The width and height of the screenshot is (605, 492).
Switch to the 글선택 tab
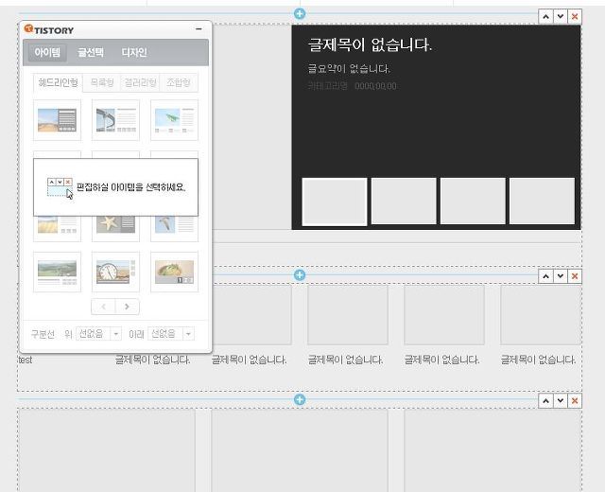pyautogui.click(x=91, y=52)
